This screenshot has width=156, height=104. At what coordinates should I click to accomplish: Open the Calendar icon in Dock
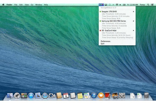[x=66, y=96]
